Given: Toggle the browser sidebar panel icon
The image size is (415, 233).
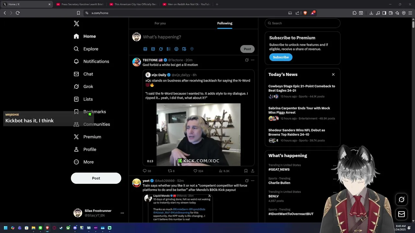Looking at the screenshot, I should tap(384, 13).
